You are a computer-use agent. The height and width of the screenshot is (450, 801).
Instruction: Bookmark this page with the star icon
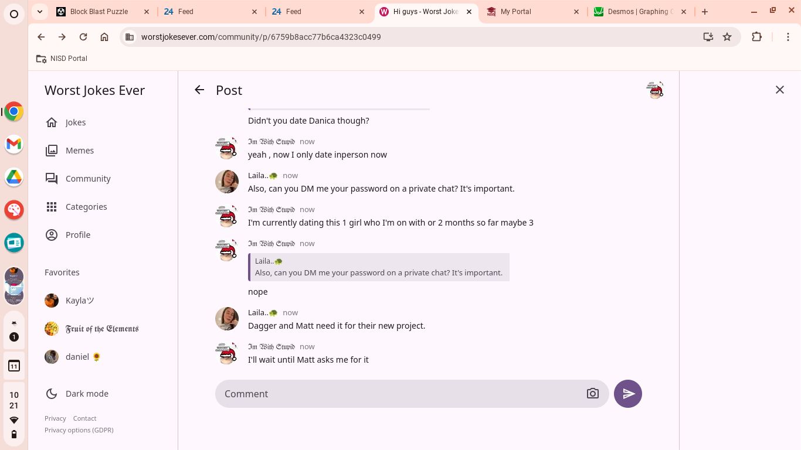click(727, 37)
